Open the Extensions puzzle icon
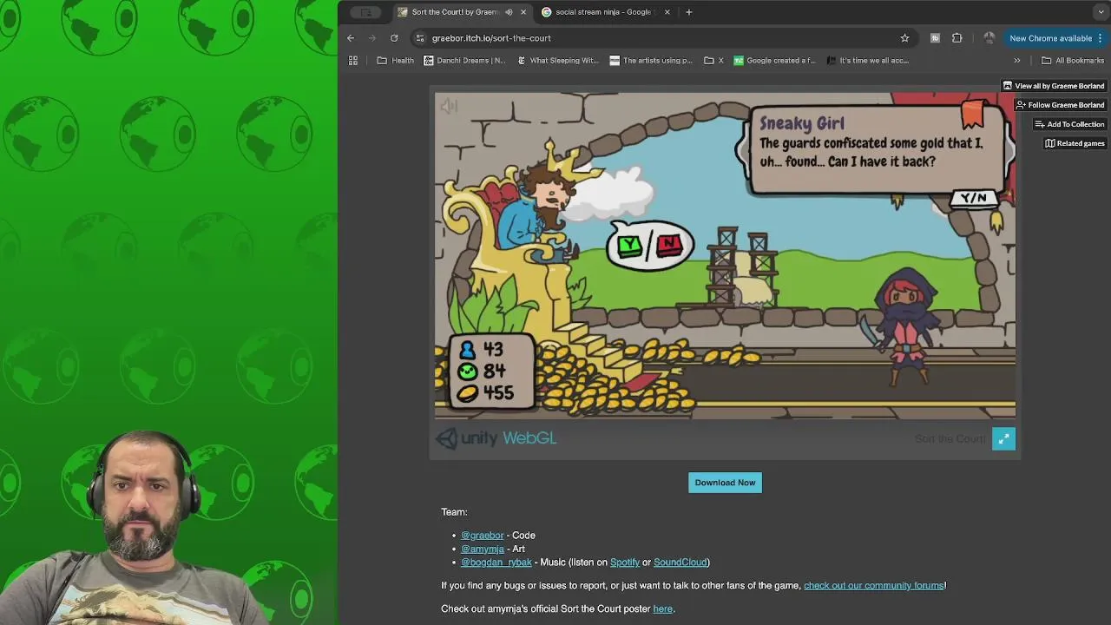This screenshot has height=625, width=1111. (957, 38)
